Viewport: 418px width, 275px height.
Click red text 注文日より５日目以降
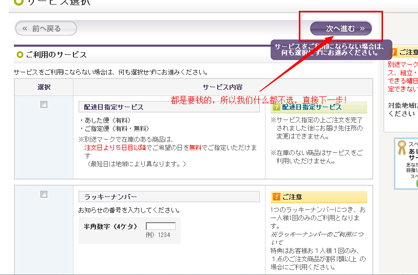click(x=115, y=147)
